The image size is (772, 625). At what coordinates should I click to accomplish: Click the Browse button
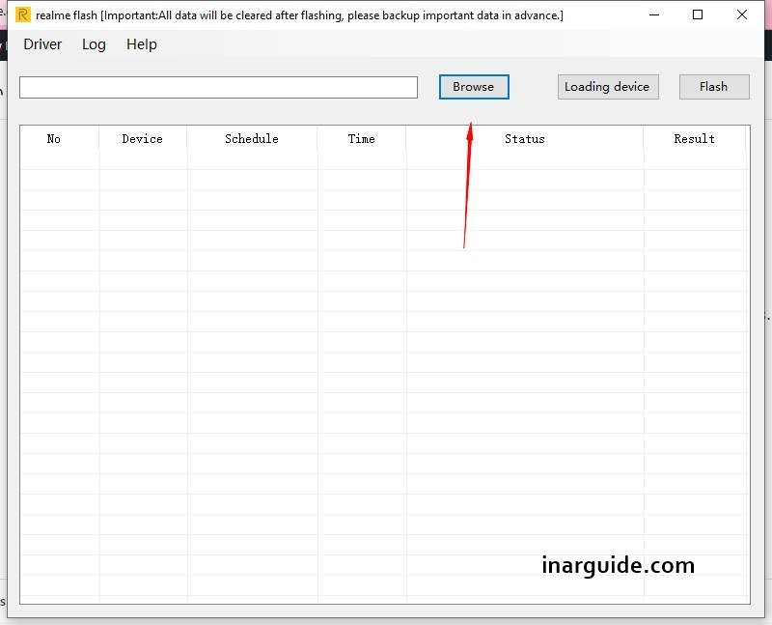(474, 87)
